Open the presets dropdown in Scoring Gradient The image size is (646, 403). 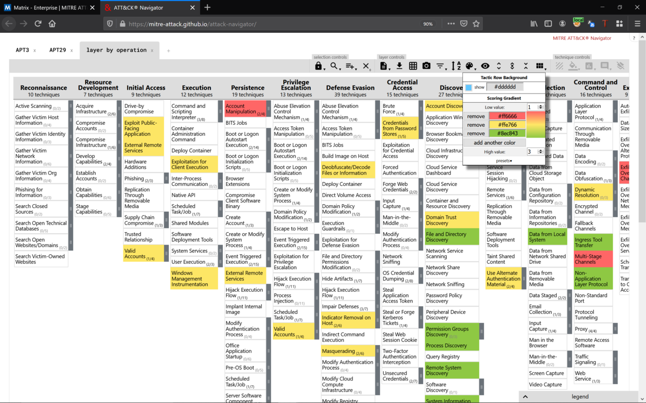(504, 161)
